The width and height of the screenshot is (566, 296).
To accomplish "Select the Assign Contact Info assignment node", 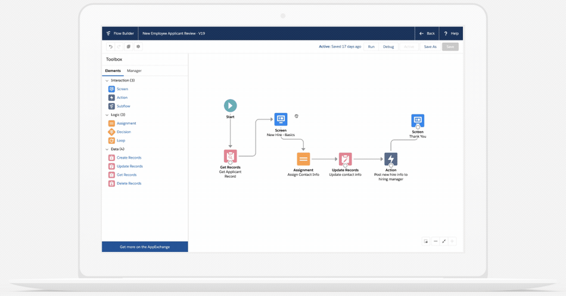I will [x=303, y=159].
